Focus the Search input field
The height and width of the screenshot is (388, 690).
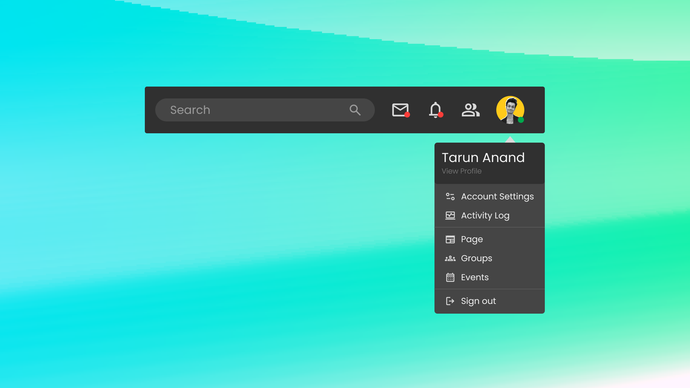coord(252,110)
